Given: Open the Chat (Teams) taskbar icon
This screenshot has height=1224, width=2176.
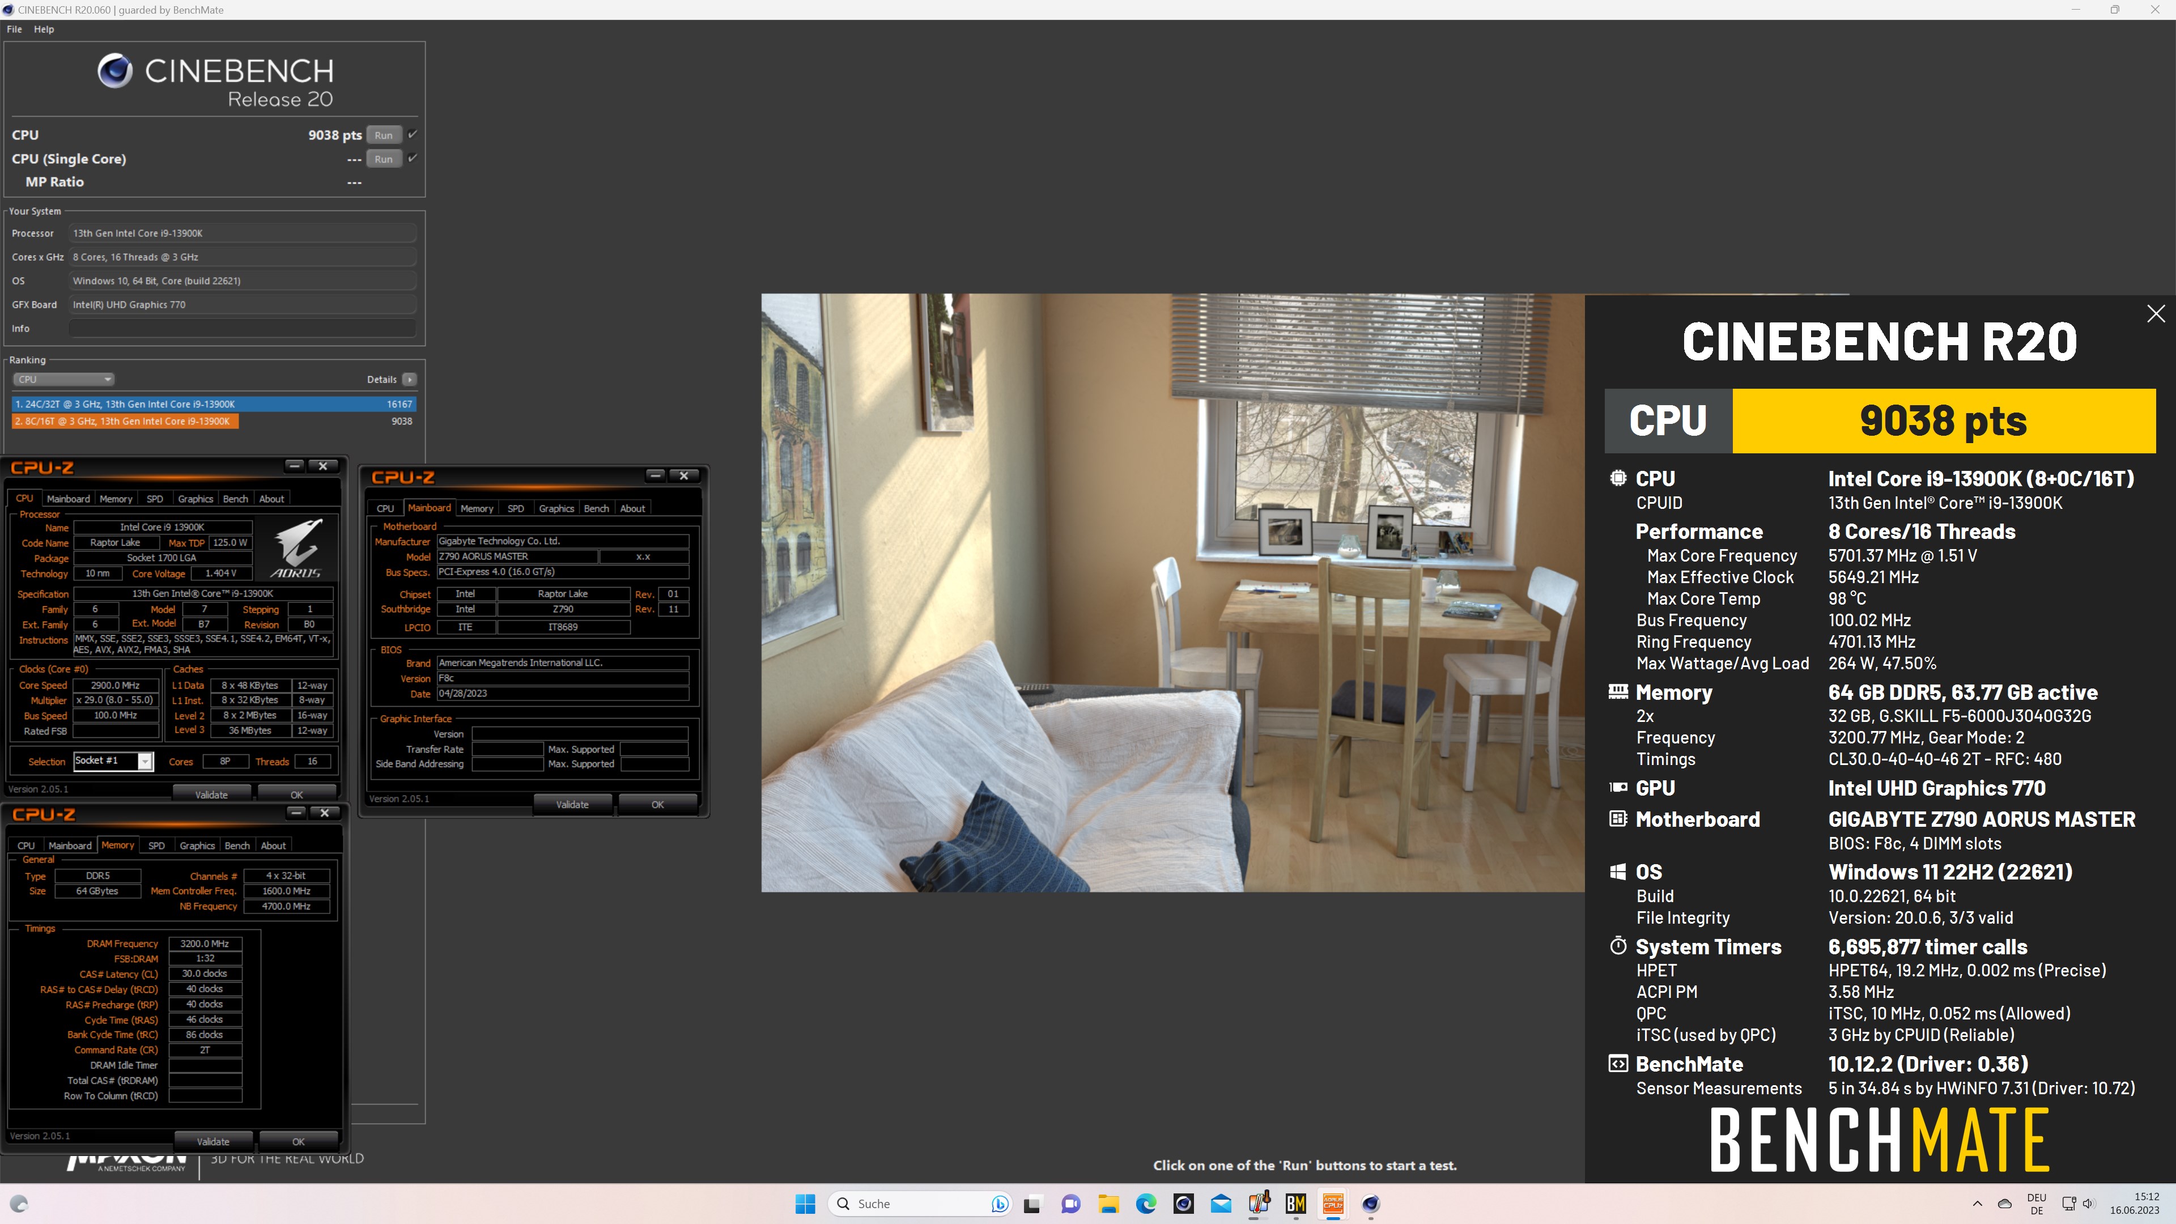Looking at the screenshot, I should point(1070,1204).
